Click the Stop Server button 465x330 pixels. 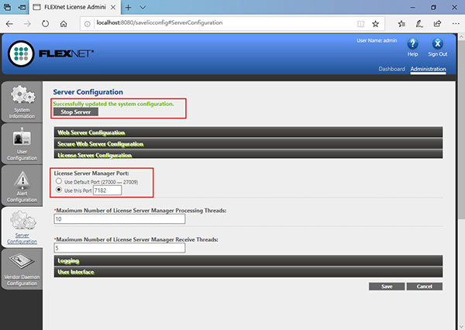point(76,112)
